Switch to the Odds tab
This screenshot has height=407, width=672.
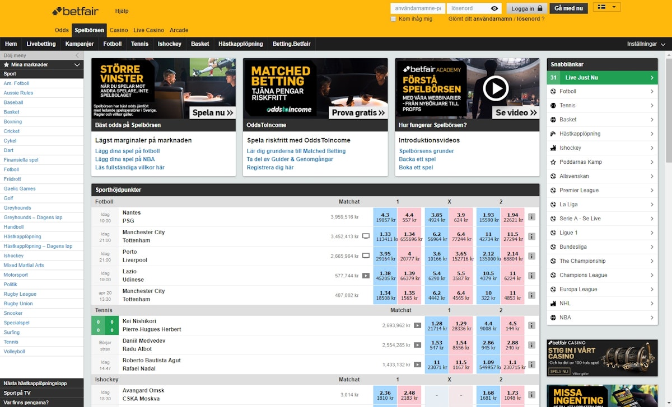point(62,30)
